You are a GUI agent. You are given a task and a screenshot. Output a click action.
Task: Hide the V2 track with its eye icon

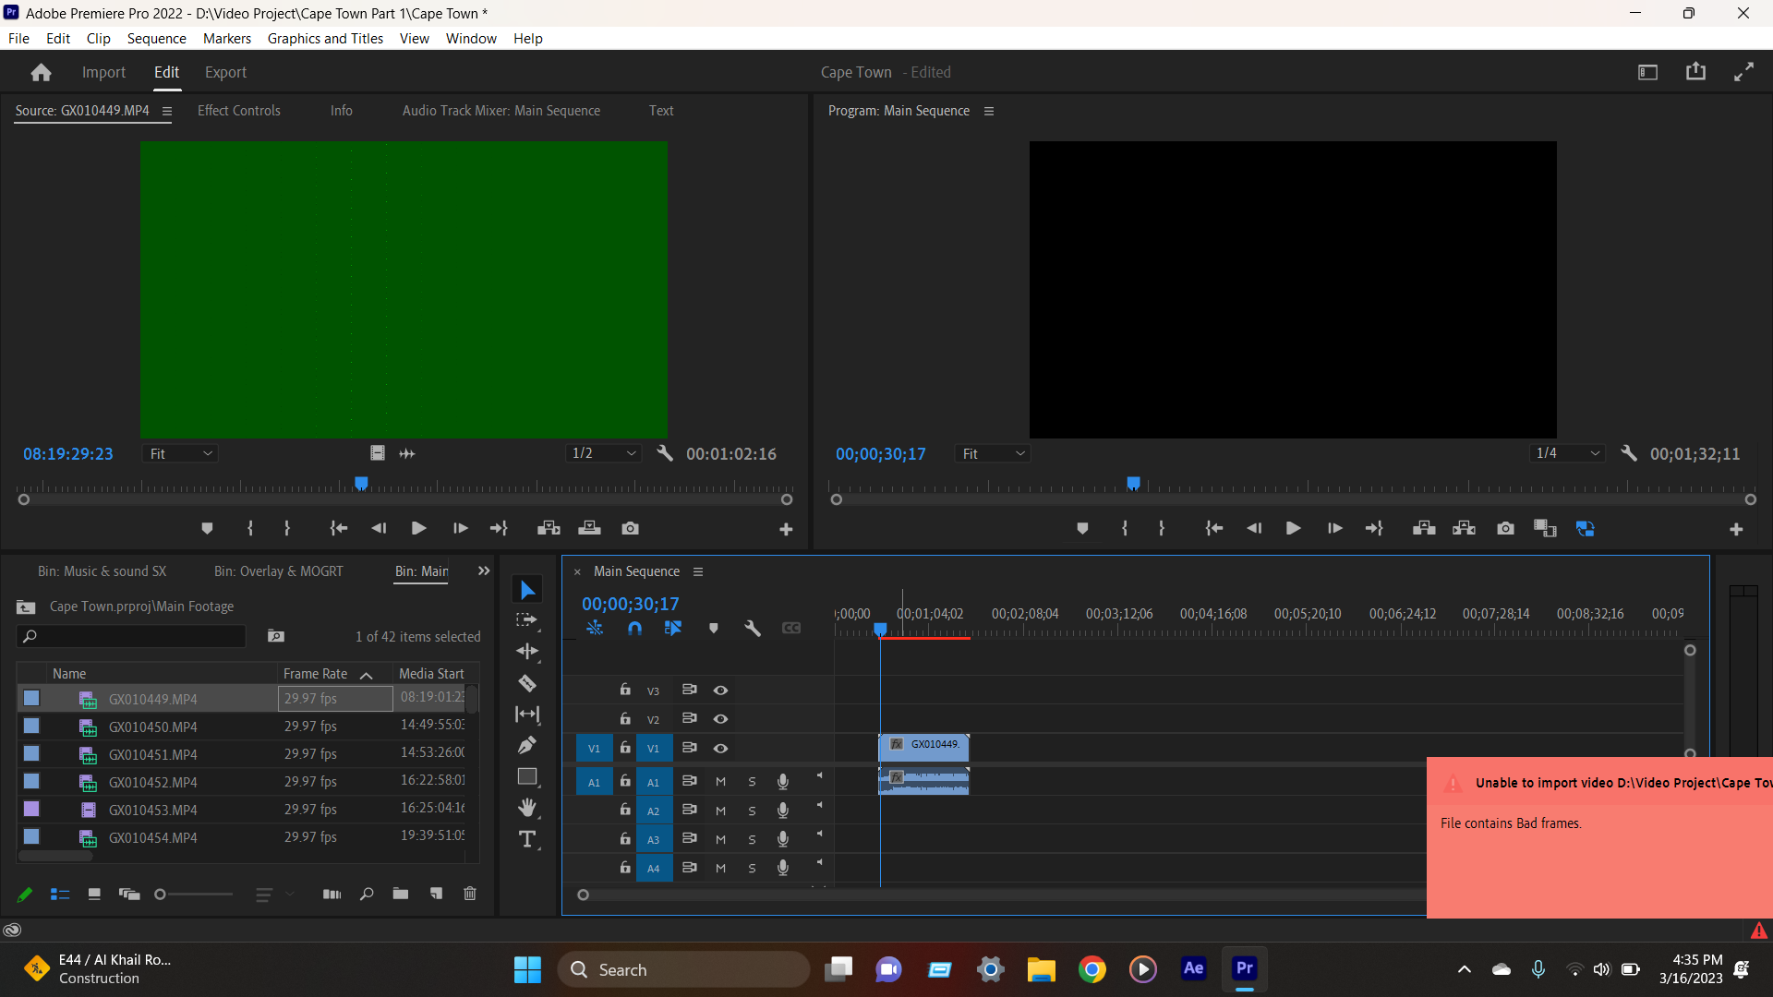click(721, 718)
